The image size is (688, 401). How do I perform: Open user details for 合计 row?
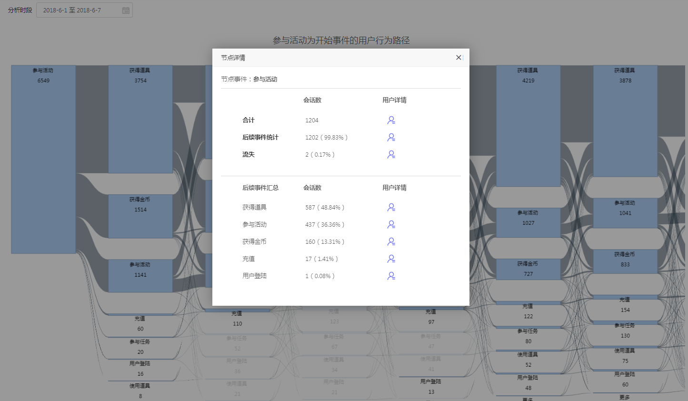[x=391, y=120]
